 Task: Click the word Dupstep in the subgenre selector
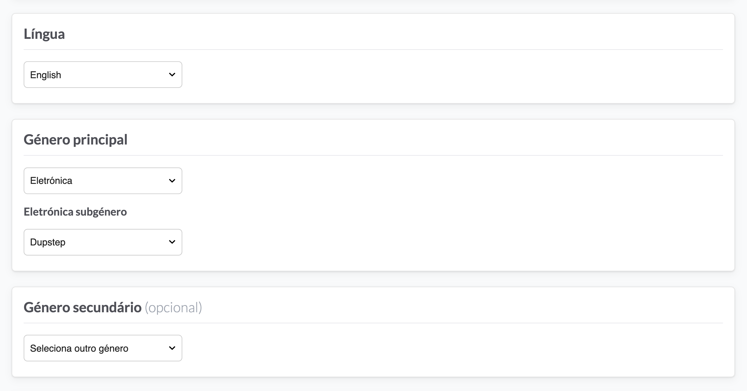48,242
